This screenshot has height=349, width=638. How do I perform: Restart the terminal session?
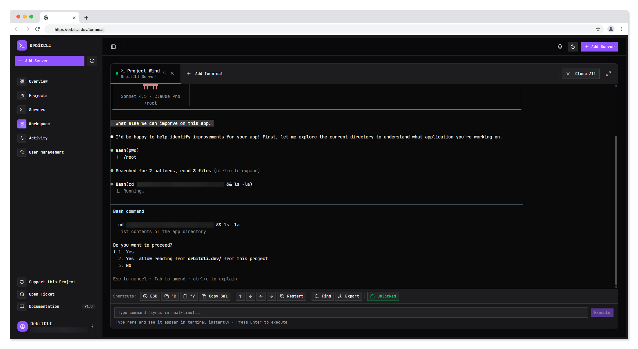point(291,296)
